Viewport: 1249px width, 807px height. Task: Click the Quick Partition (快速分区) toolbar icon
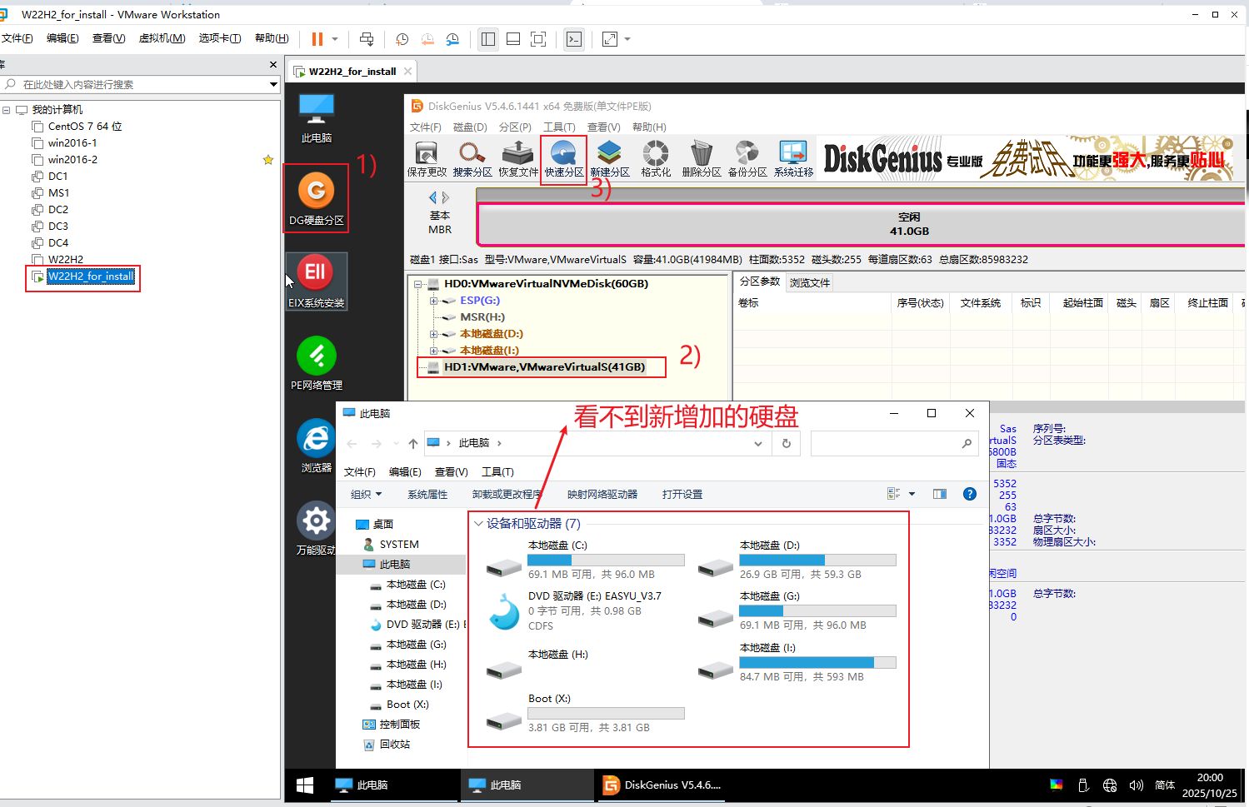(564, 157)
